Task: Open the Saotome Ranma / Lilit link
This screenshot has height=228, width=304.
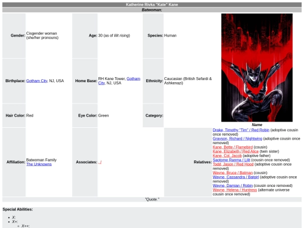Action: click(x=231, y=160)
